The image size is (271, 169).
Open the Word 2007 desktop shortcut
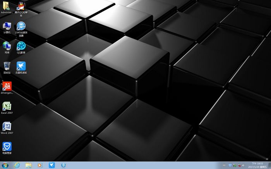7,126
